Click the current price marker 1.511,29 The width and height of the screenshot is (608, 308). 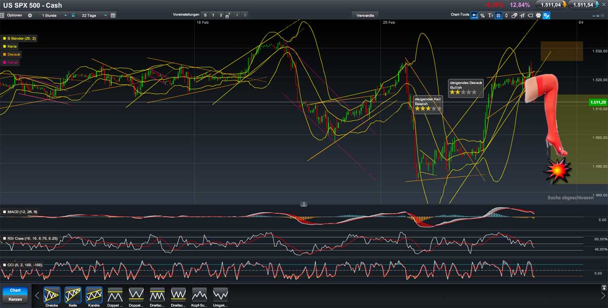(x=598, y=102)
